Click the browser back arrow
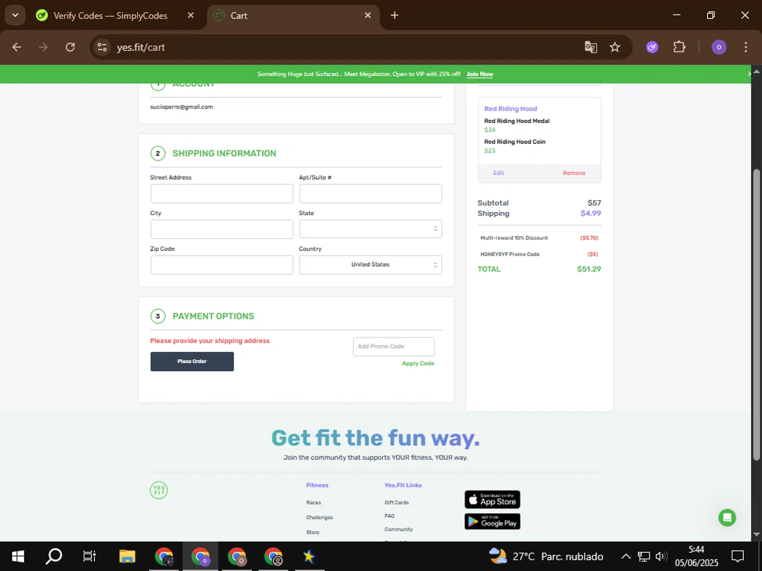This screenshot has height=571, width=762. tap(17, 47)
